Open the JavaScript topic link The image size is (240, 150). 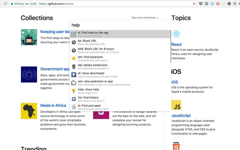coord(181,115)
